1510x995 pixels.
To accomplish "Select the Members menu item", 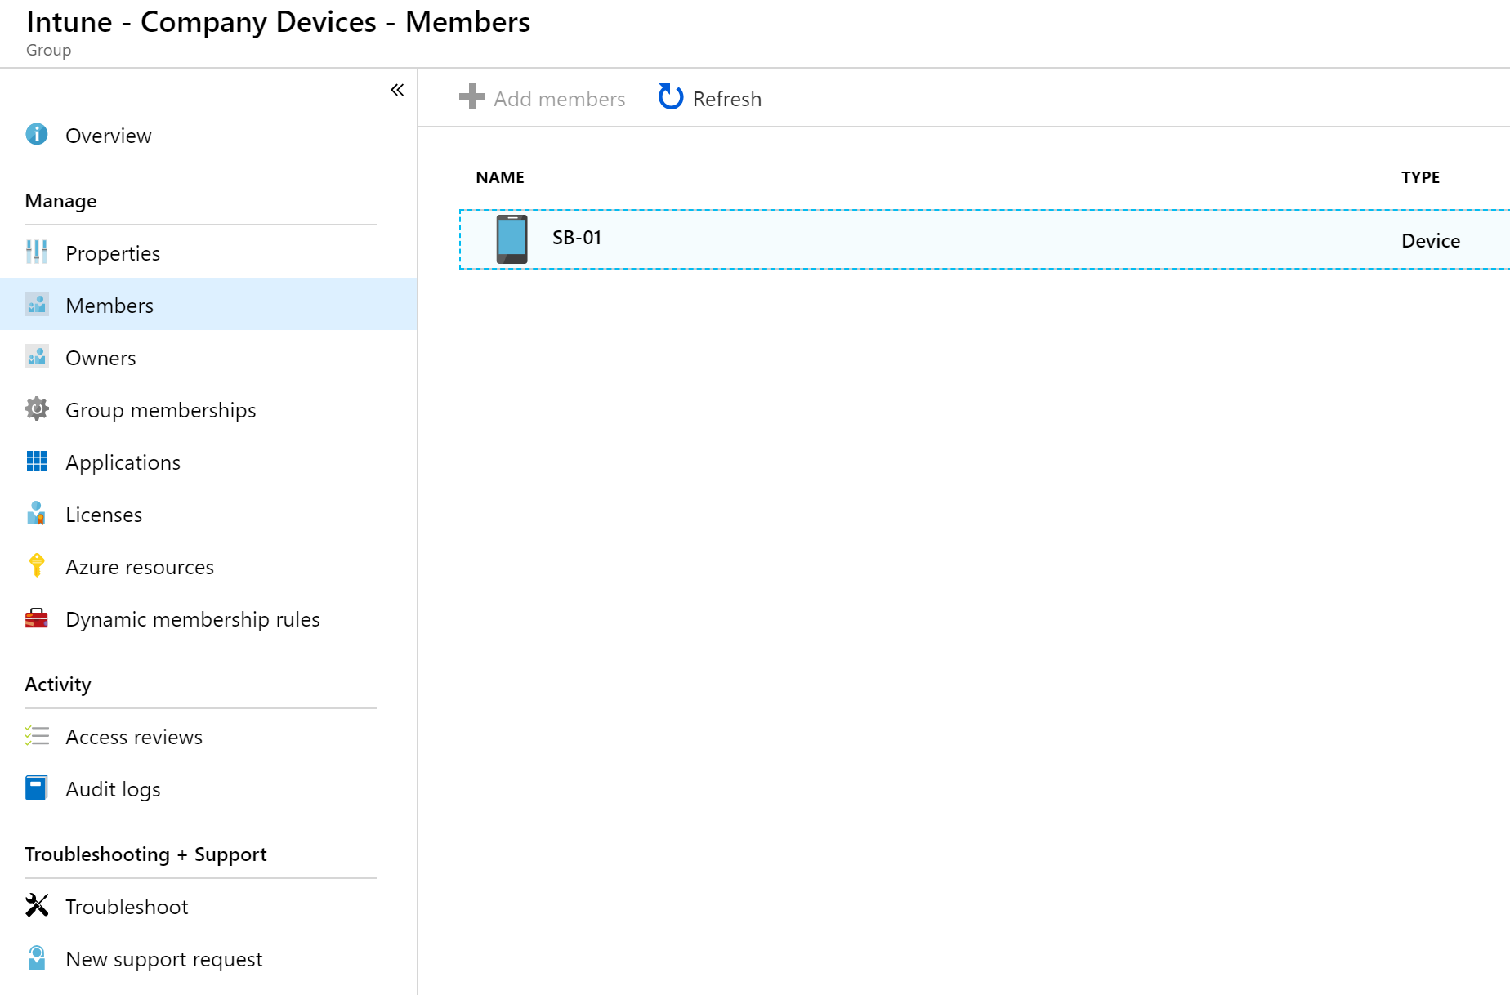I will coord(208,305).
